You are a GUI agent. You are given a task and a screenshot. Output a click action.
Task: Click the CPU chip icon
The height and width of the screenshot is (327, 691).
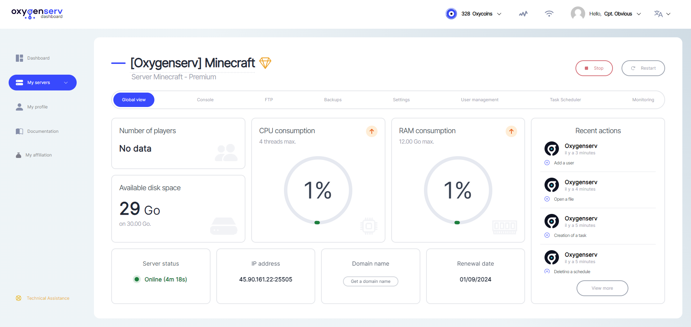pos(369,226)
